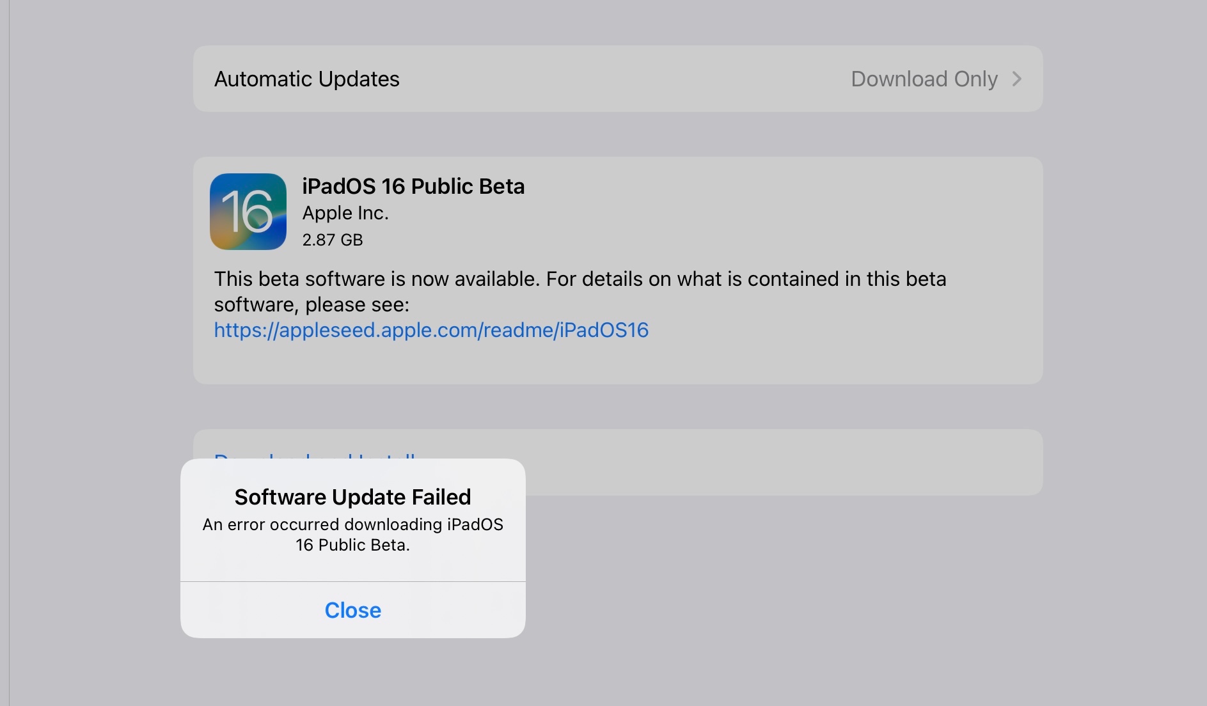The width and height of the screenshot is (1207, 706).
Task: Tap the iPadOS 16 app icon
Action: pos(248,212)
